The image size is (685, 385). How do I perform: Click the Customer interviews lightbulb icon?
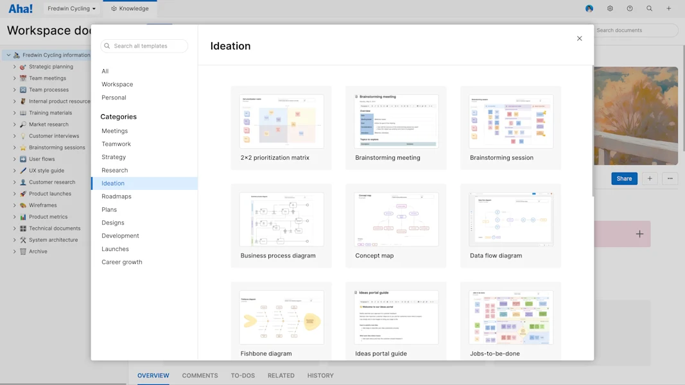(x=23, y=136)
